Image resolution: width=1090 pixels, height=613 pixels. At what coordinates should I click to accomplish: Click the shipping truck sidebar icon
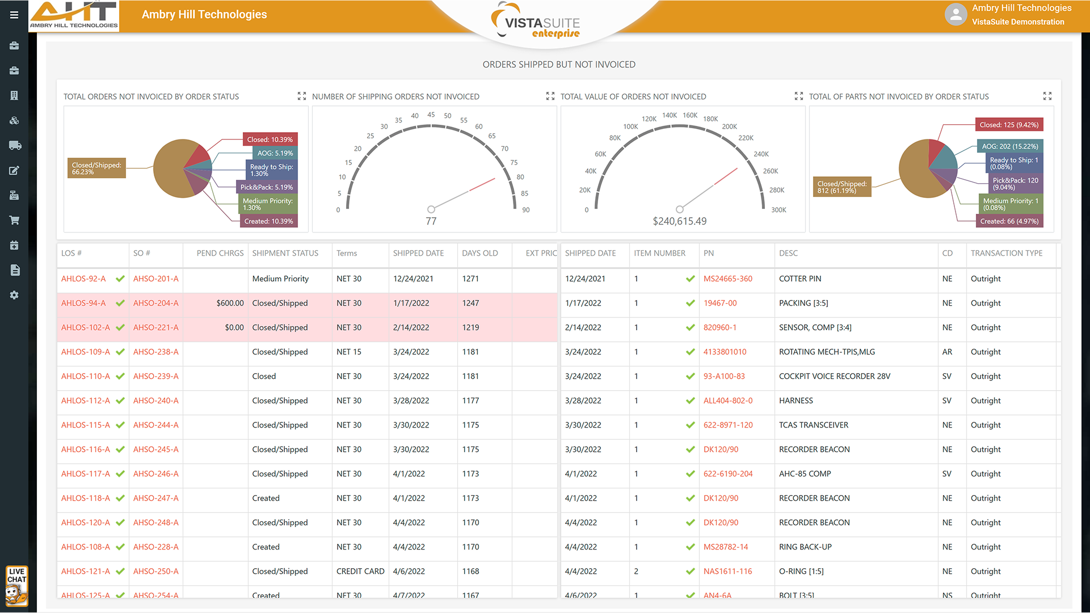tap(15, 145)
